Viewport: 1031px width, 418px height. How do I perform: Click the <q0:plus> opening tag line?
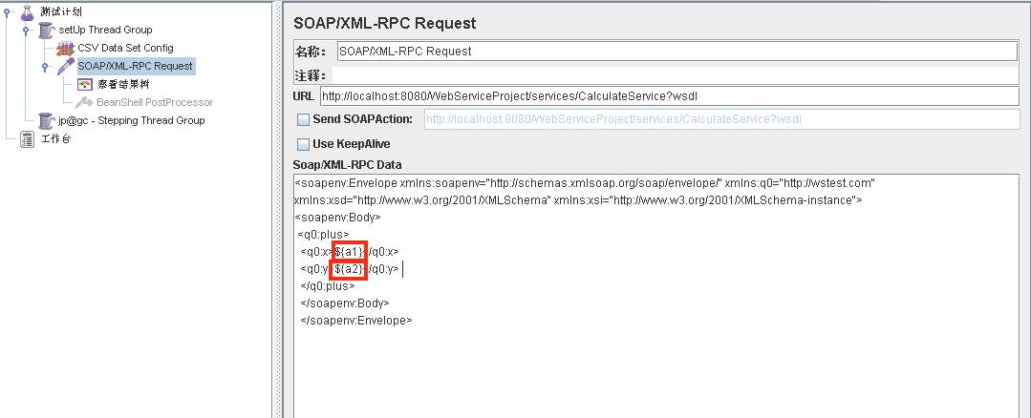tap(324, 234)
